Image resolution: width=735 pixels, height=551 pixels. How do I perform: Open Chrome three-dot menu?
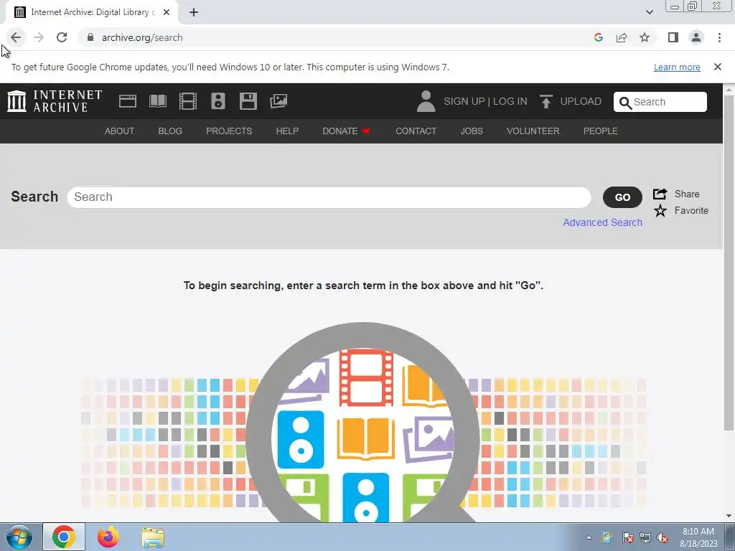(719, 37)
